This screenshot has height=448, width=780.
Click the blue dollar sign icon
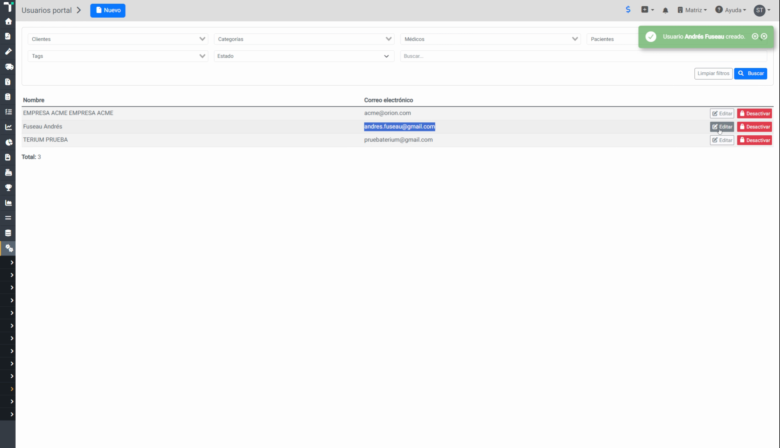pos(628,10)
